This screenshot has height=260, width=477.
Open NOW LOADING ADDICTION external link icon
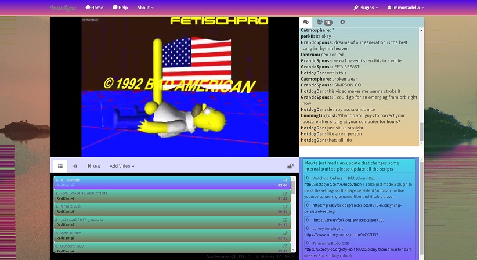click(285, 193)
